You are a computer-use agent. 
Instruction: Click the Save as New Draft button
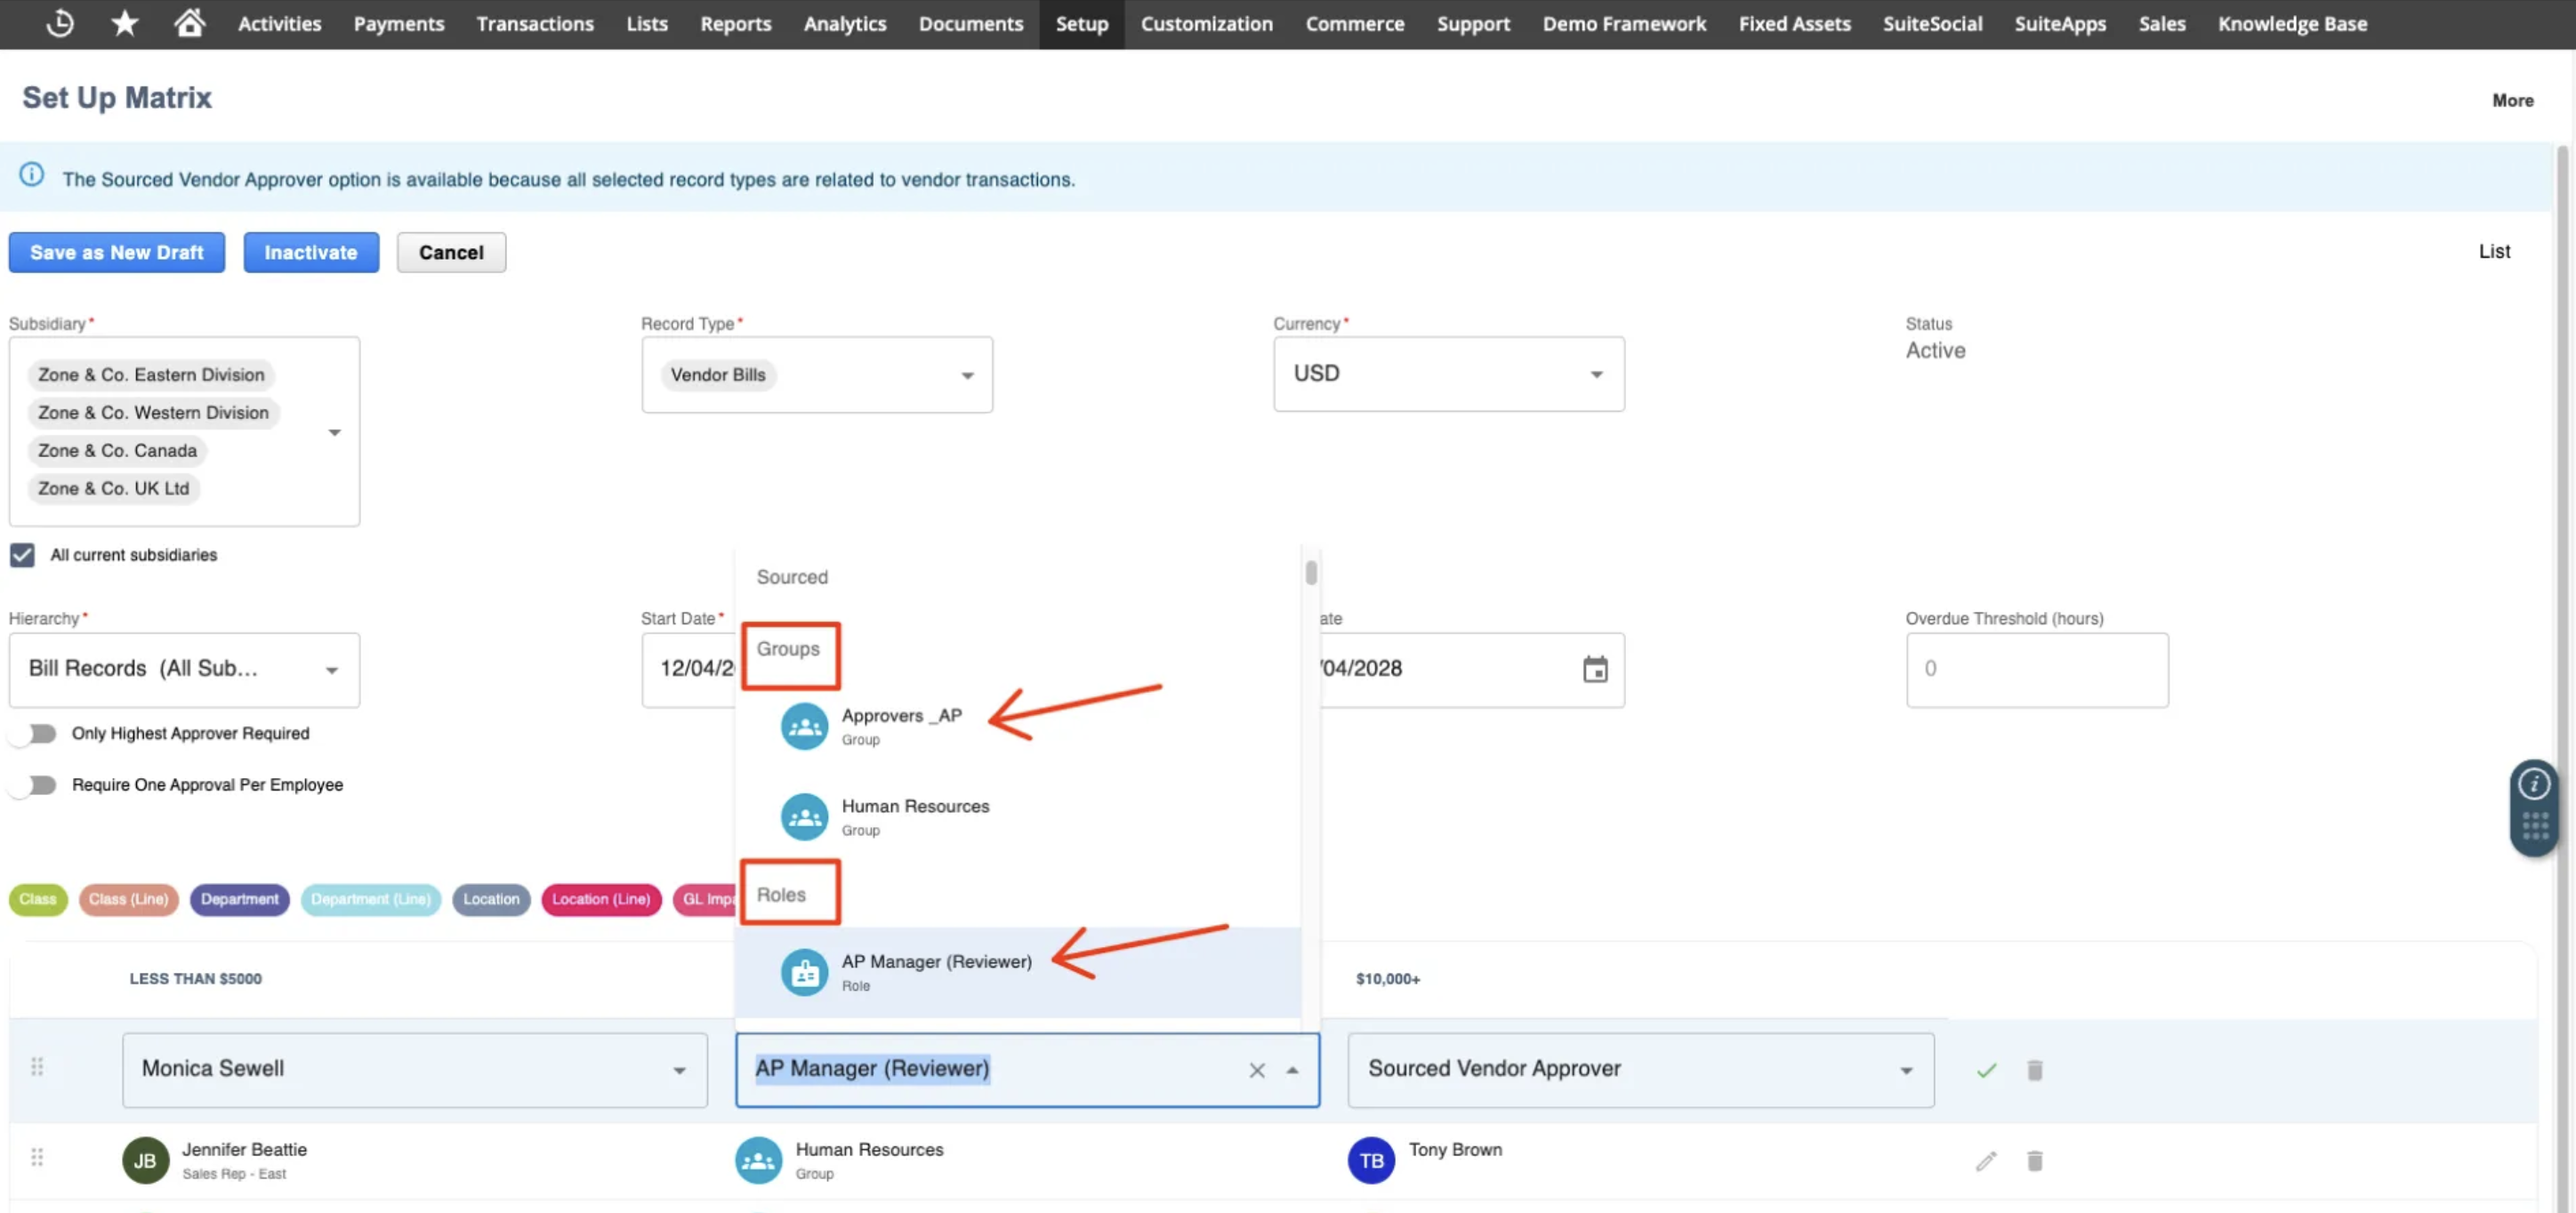(116, 252)
